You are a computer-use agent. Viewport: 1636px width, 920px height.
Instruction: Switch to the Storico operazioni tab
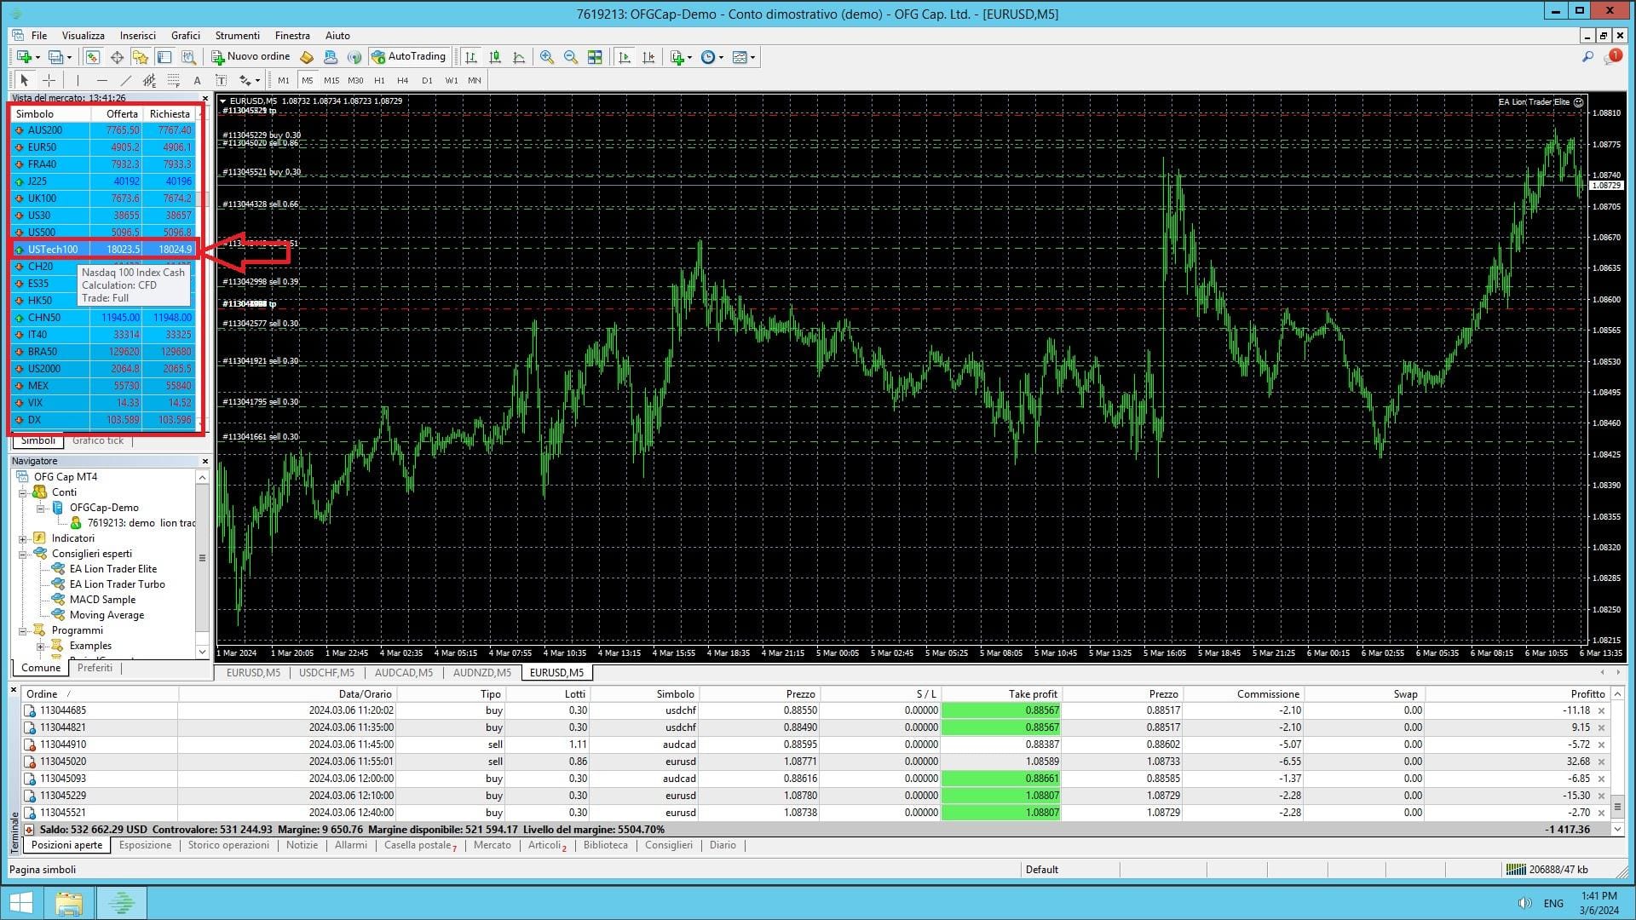tap(228, 845)
